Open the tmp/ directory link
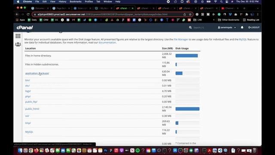The height and width of the screenshot is (155, 275). click(28, 123)
